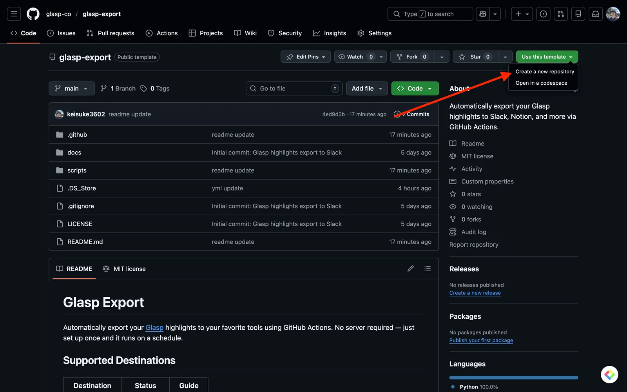Image resolution: width=627 pixels, height=392 pixels.
Task: Click the Glasp link in README
Action: pos(154,327)
